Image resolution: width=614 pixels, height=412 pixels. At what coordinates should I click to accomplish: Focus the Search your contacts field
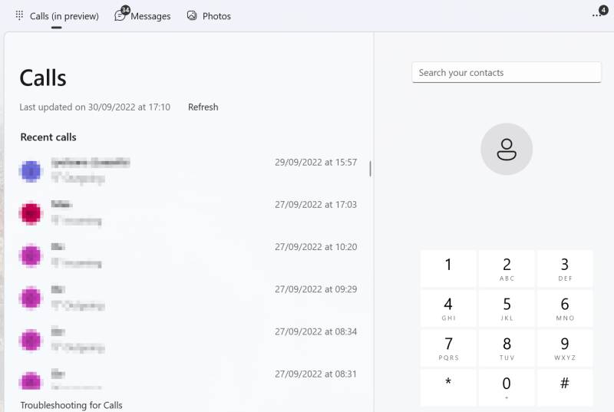coord(507,73)
